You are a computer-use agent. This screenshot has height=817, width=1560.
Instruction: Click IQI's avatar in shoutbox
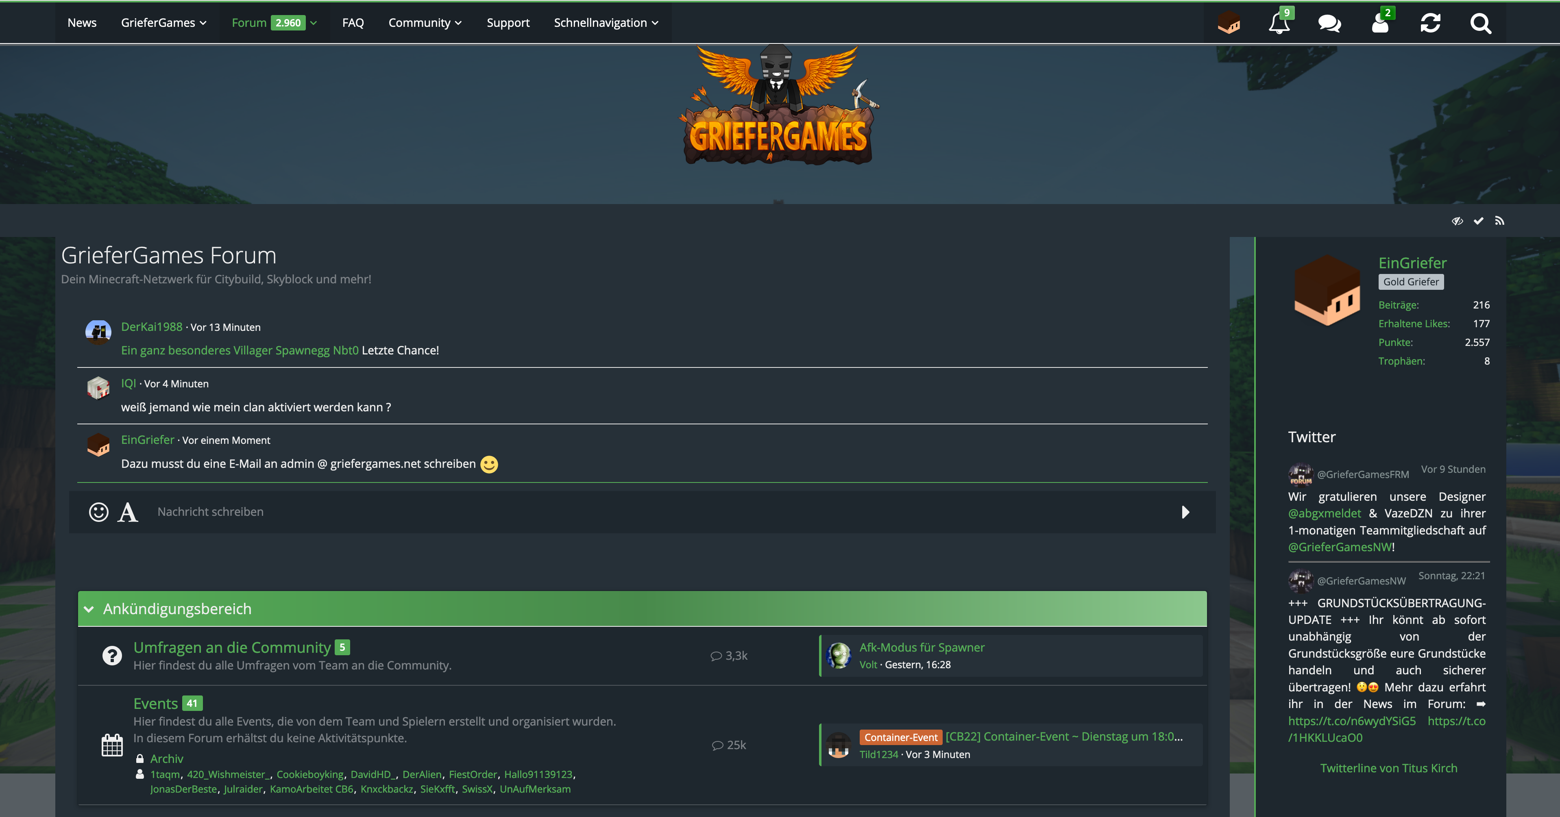(98, 389)
